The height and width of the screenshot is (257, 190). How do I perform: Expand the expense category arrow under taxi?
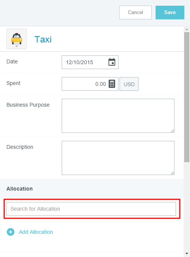click(17, 46)
